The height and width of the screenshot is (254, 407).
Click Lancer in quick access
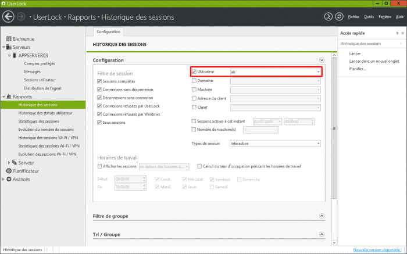(355, 53)
